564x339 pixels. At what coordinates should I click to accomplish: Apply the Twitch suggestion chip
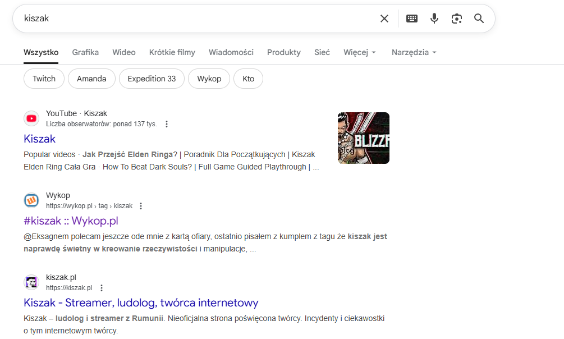44,79
